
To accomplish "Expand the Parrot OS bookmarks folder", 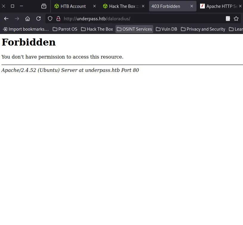I will pos(65,29).
